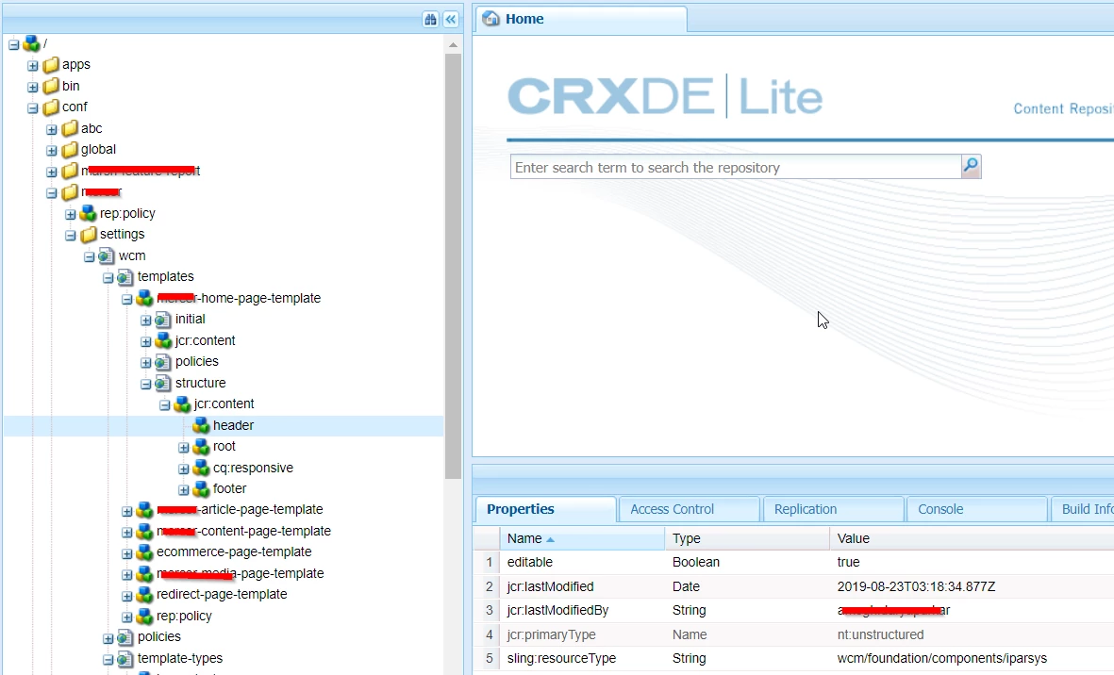Screen dimensions: 1114x675
Task: Click the footer node icon
Action: pyautogui.click(x=202, y=489)
